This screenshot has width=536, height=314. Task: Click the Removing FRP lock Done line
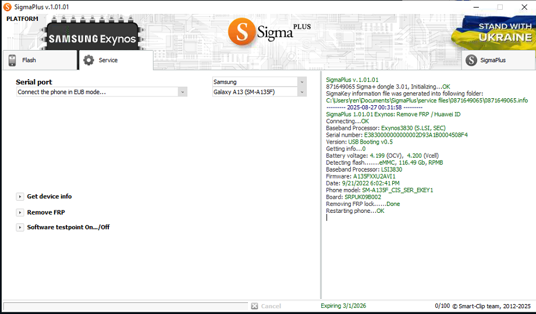[363, 204]
